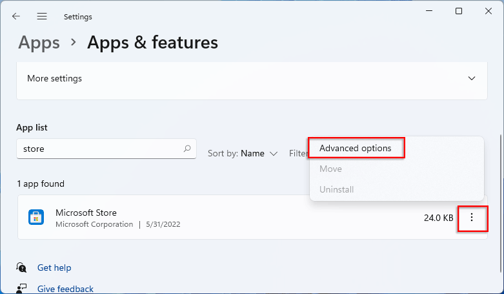Click the back arrow in title bar
This screenshot has width=504, height=294.
click(16, 16)
